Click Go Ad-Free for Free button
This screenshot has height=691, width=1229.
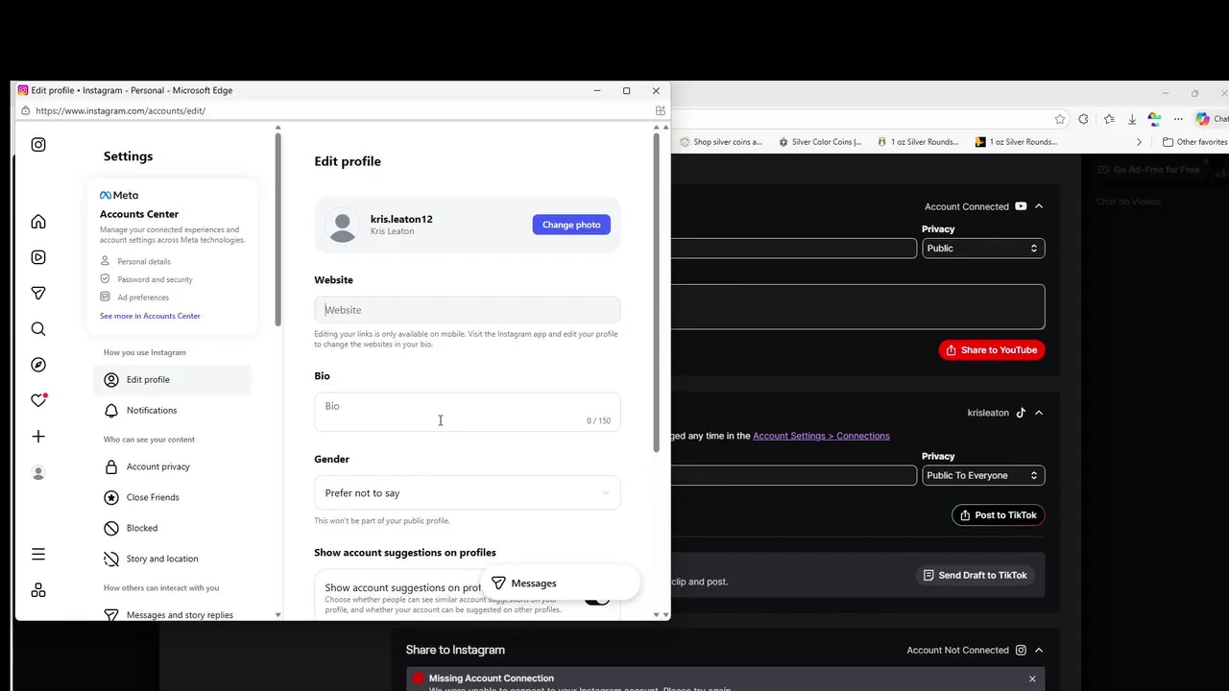coord(1148,170)
